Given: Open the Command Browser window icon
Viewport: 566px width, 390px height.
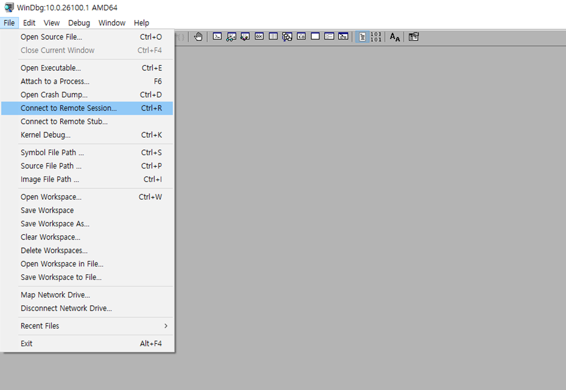Looking at the screenshot, I should click(343, 37).
